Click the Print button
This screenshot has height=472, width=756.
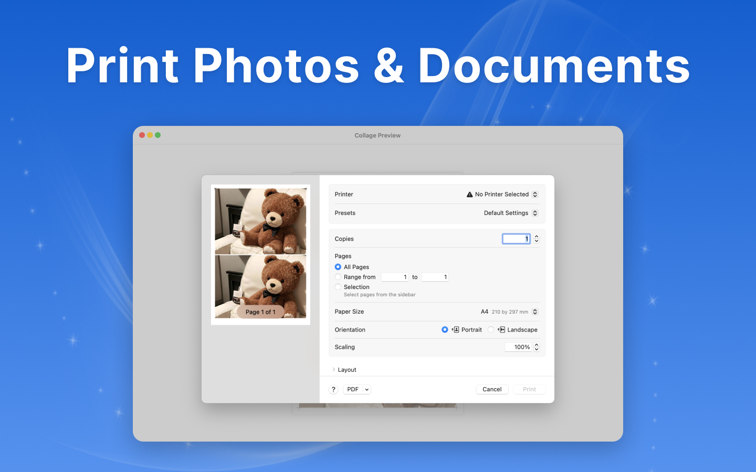pos(529,390)
